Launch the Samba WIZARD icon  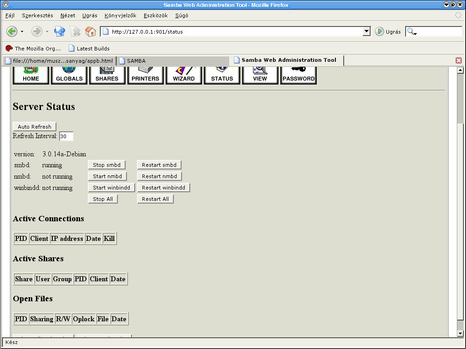tap(184, 75)
